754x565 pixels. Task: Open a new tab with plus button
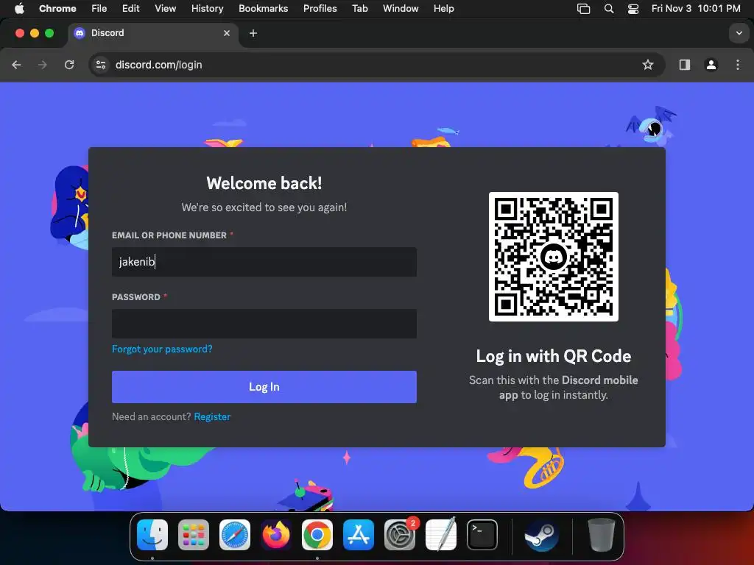click(x=253, y=33)
